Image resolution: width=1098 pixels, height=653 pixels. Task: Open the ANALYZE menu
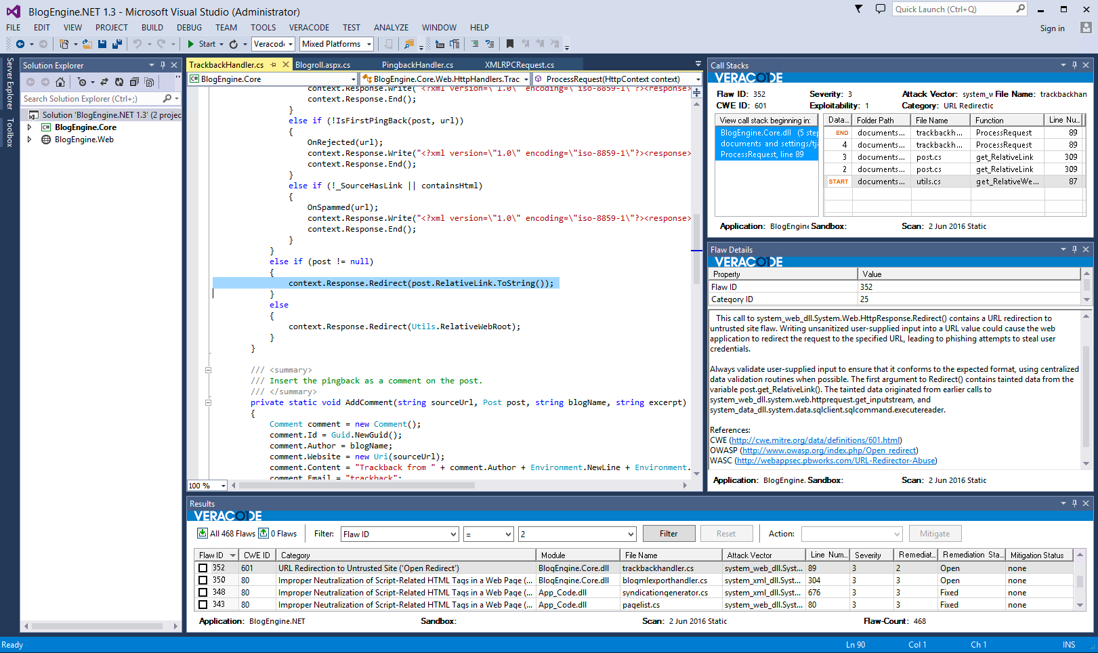tap(391, 28)
